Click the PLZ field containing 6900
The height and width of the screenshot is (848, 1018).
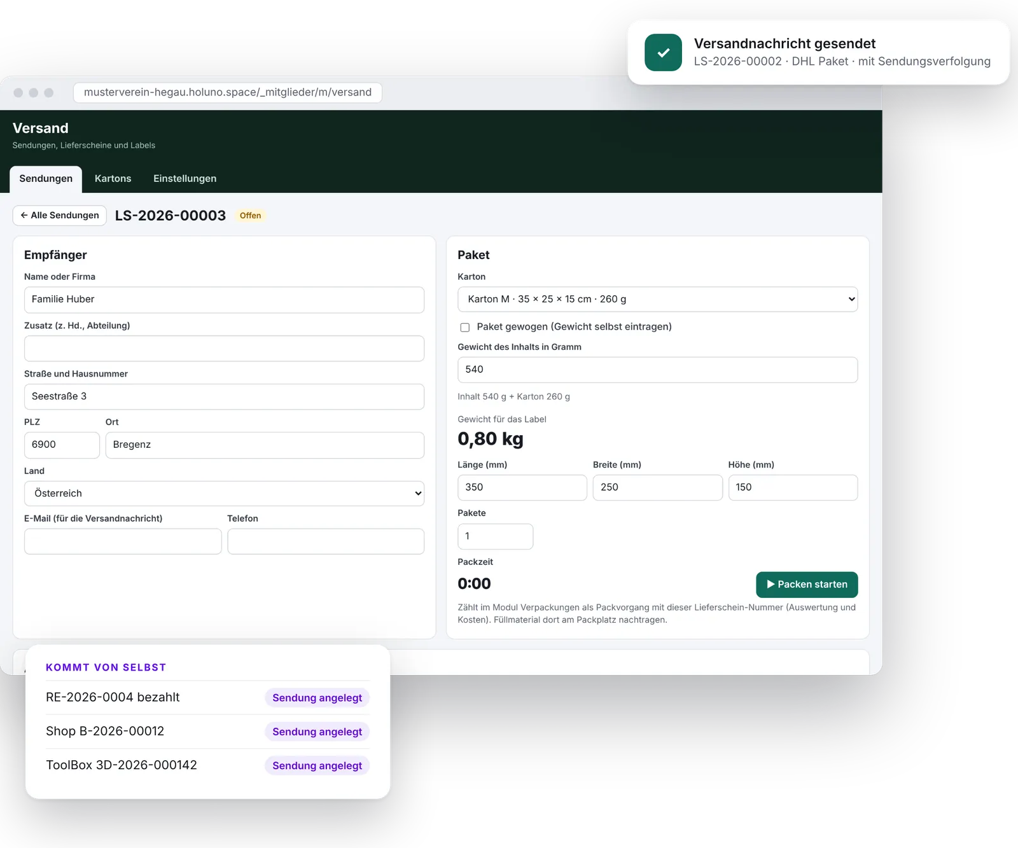pyautogui.click(x=62, y=445)
